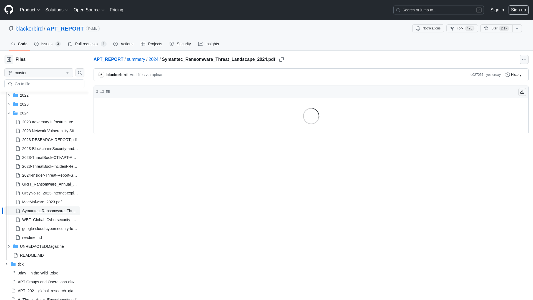Go to the 2024 breadcrumb folder

point(154,59)
